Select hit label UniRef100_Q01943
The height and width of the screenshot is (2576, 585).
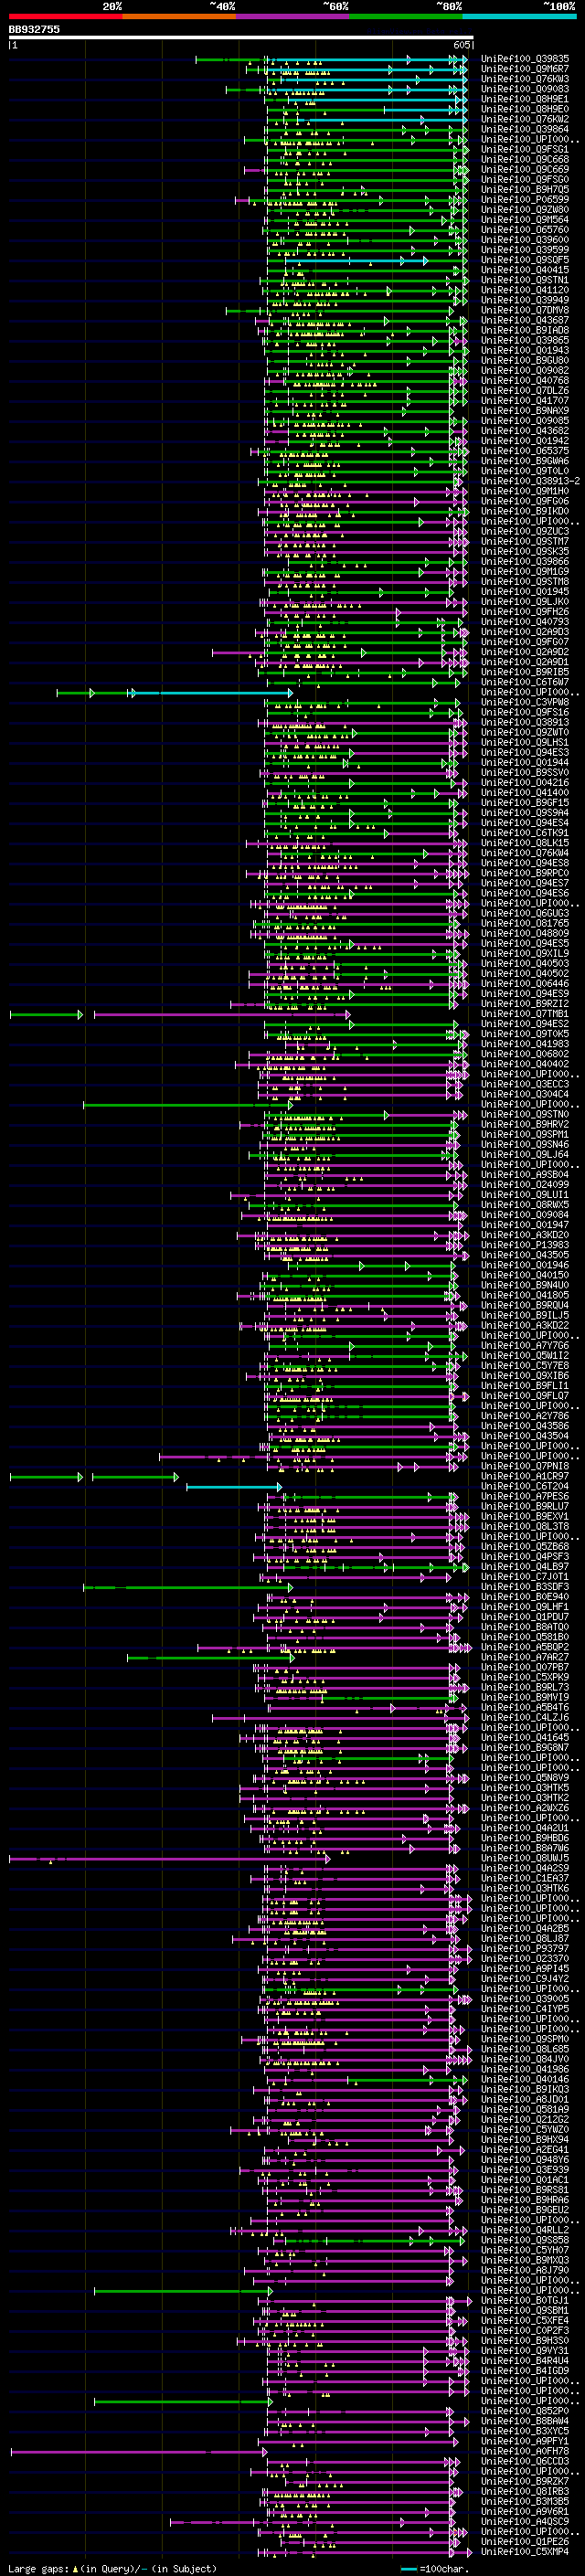525,350
